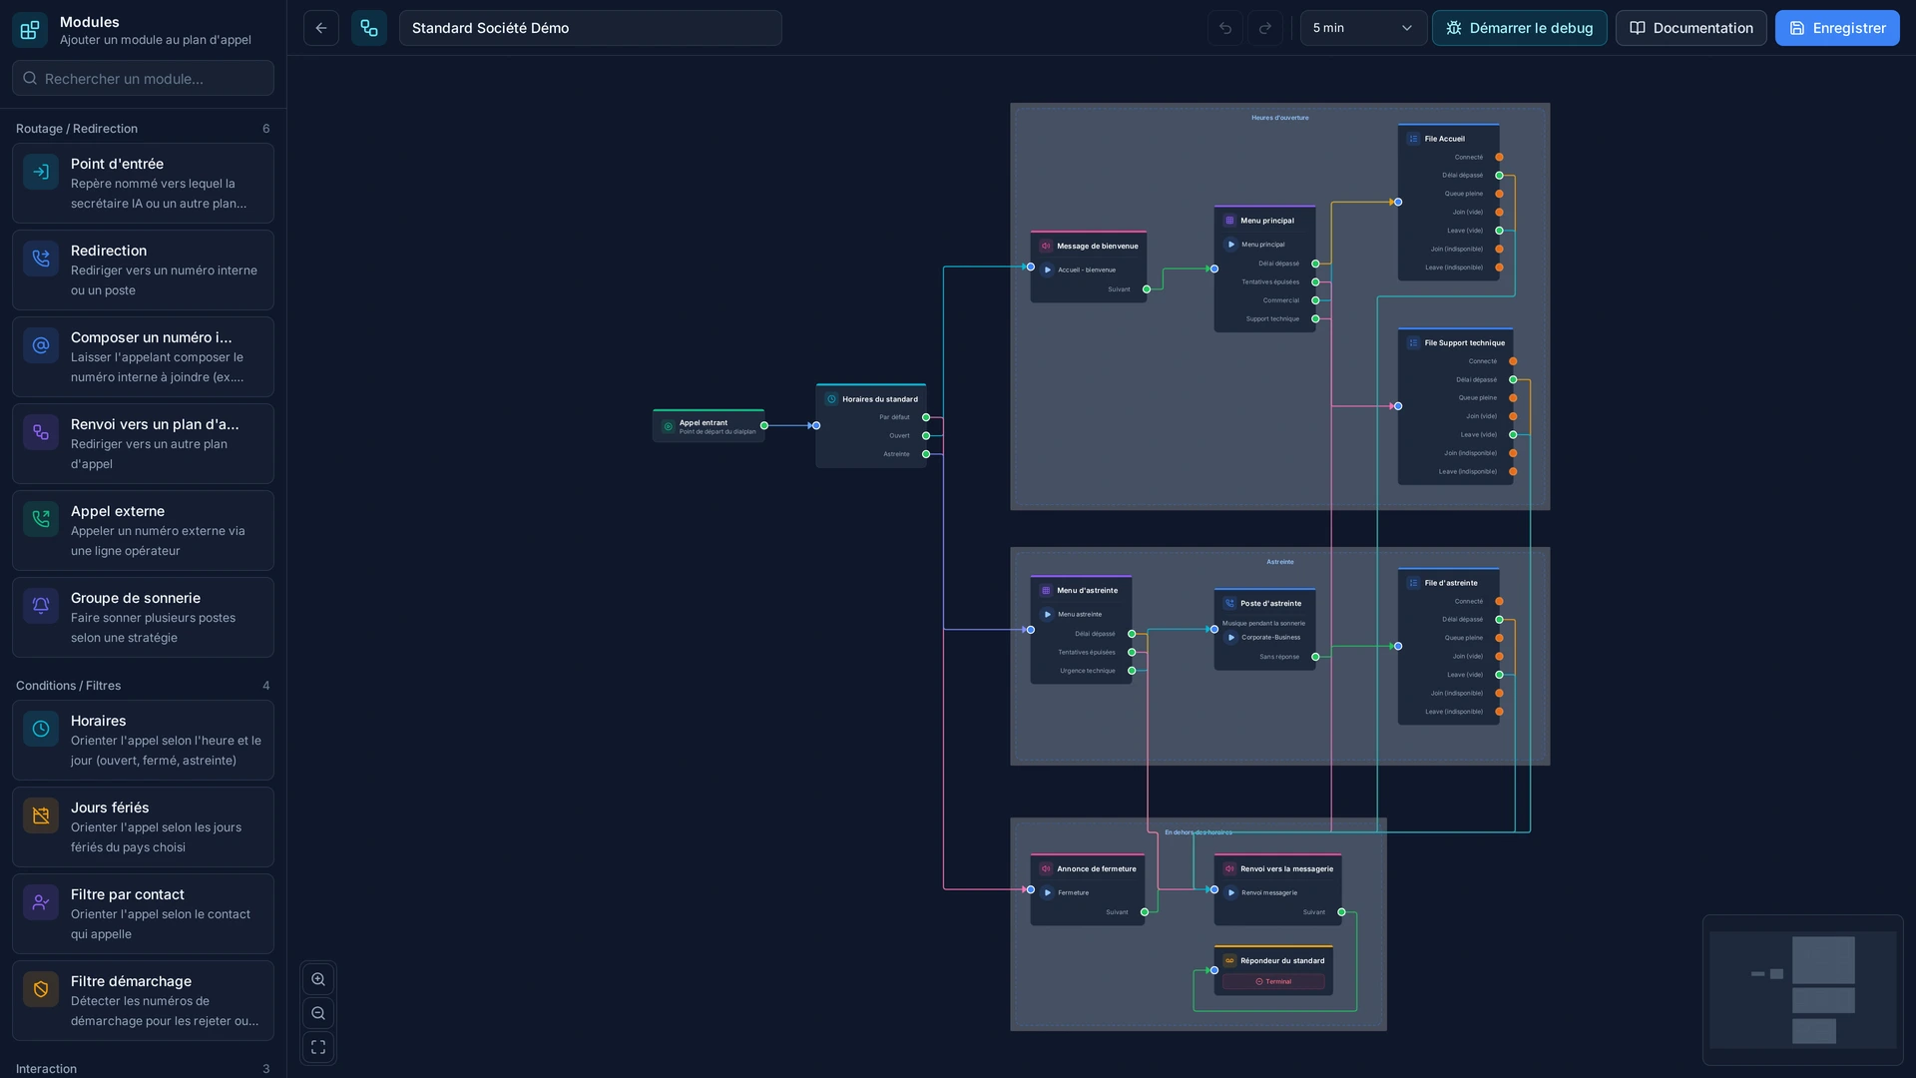Start the debug session
This screenshot has width=1916, height=1078.
1519,28
